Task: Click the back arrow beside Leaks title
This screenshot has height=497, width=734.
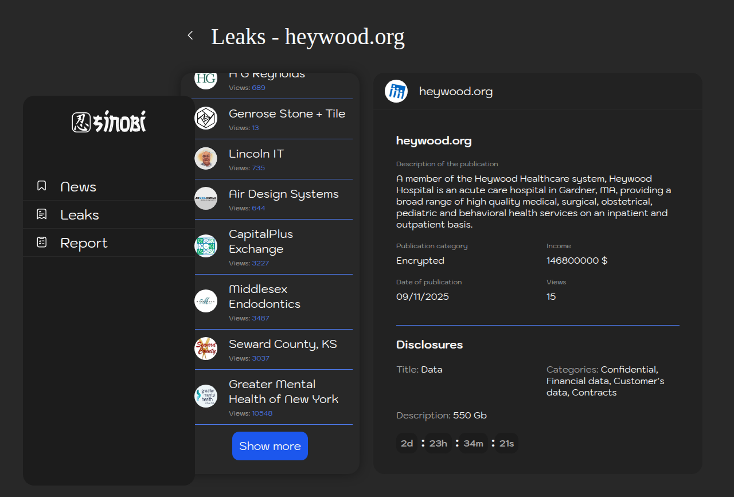Action: [190, 36]
